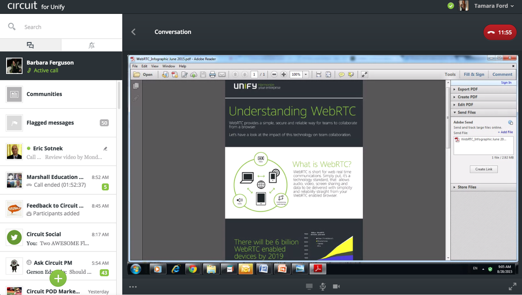Expand the Edit PDF section
The width and height of the screenshot is (522, 295).
(483, 105)
